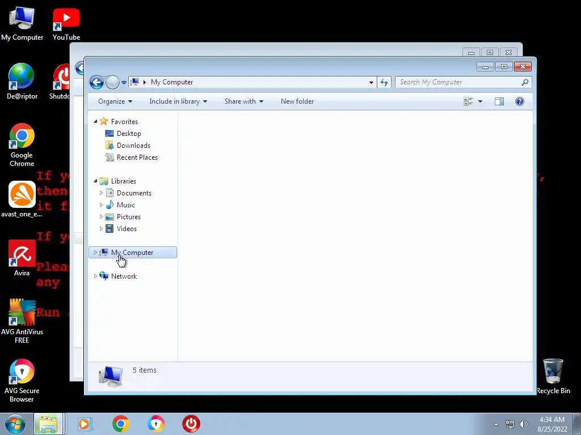Show hidden system tray icons
The height and width of the screenshot is (435, 581).
pyautogui.click(x=496, y=424)
